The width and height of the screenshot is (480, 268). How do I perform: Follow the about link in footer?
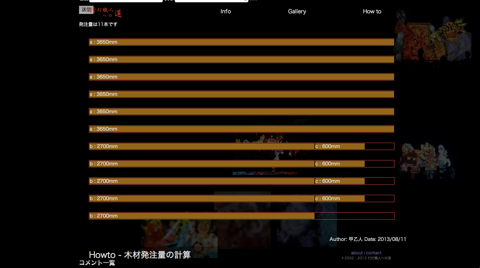coord(357,253)
